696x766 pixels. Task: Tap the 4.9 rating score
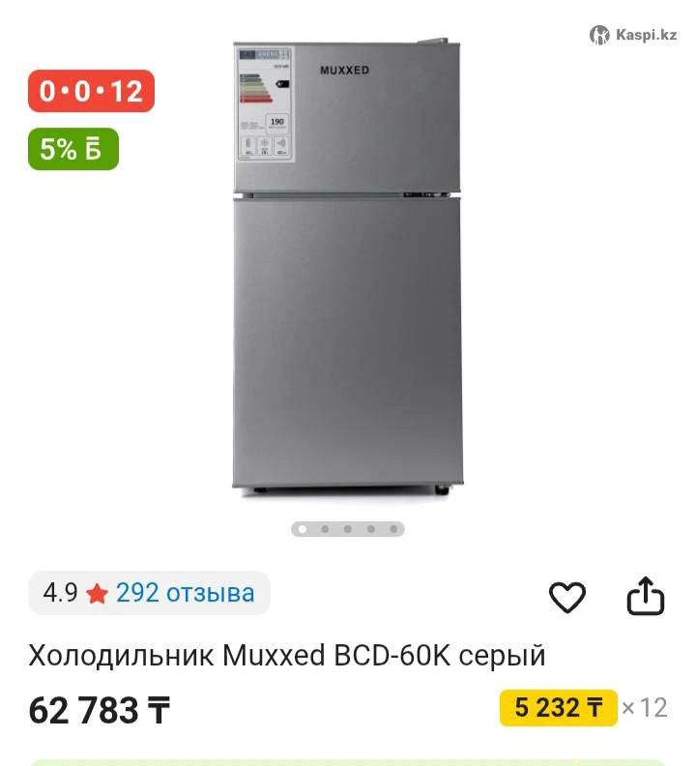pos(60,593)
